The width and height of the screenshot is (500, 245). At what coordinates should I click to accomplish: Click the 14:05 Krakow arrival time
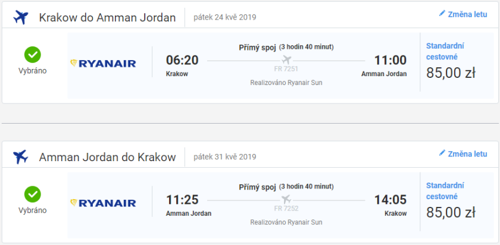point(390,200)
